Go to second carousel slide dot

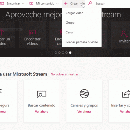click(x=59, y=53)
